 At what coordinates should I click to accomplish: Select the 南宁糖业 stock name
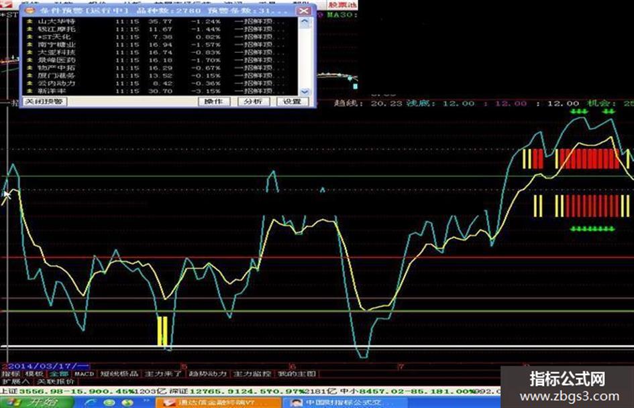(x=56, y=44)
